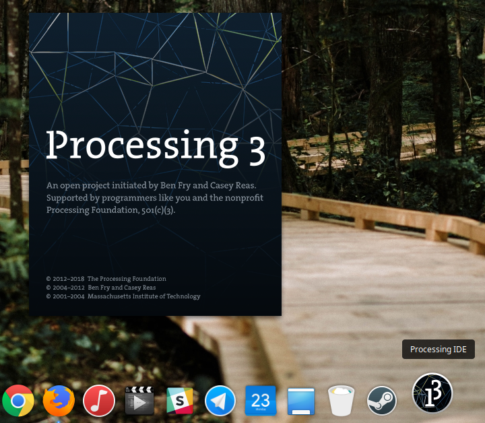Click '© 2012–2018 The Processing Foundation' line
The image size is (485, 423).
pos(106,279)
